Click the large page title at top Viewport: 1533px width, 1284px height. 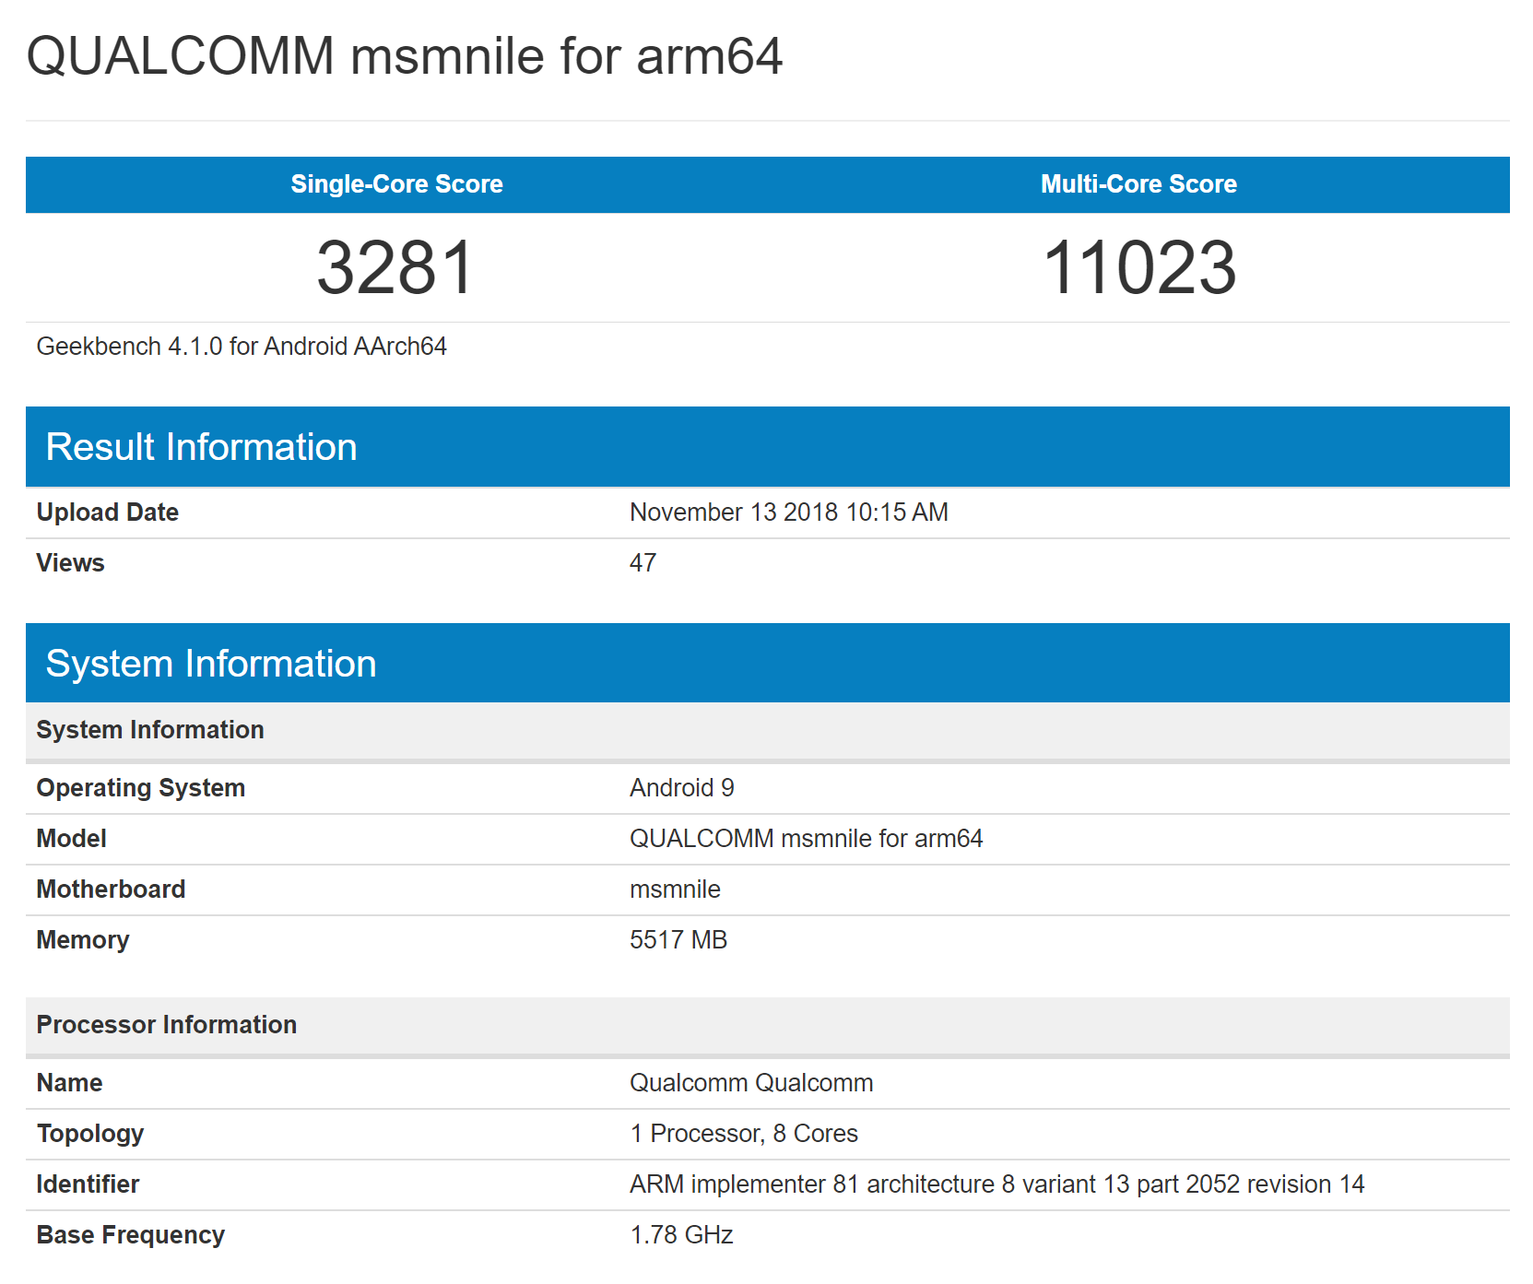(405, 56)
